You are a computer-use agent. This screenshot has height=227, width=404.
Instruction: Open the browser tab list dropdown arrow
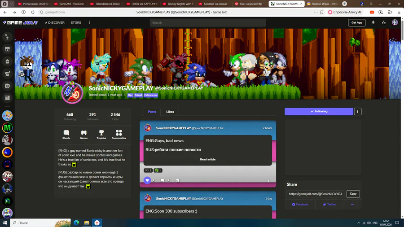pyautogui.click(x=11, y=4)
